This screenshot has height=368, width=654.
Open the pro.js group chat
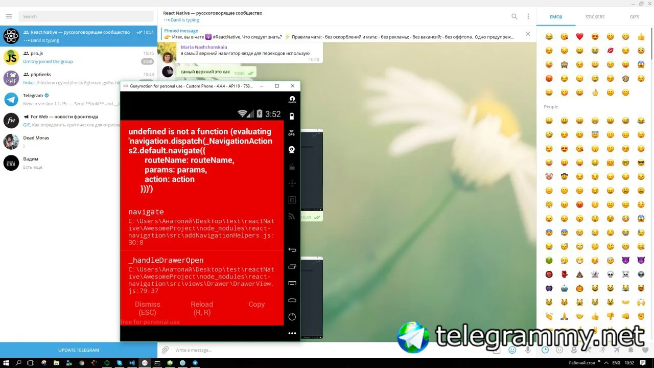click(x=79, y=57)
